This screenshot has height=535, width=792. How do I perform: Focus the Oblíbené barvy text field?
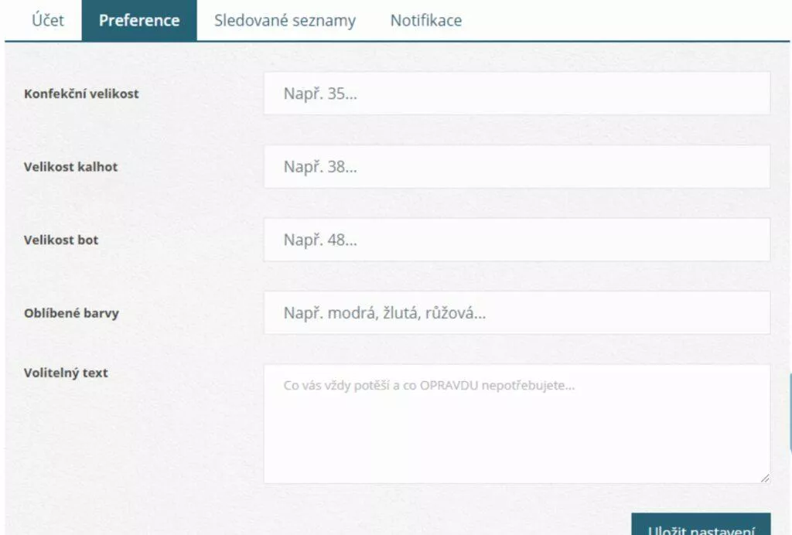point(517,313)
